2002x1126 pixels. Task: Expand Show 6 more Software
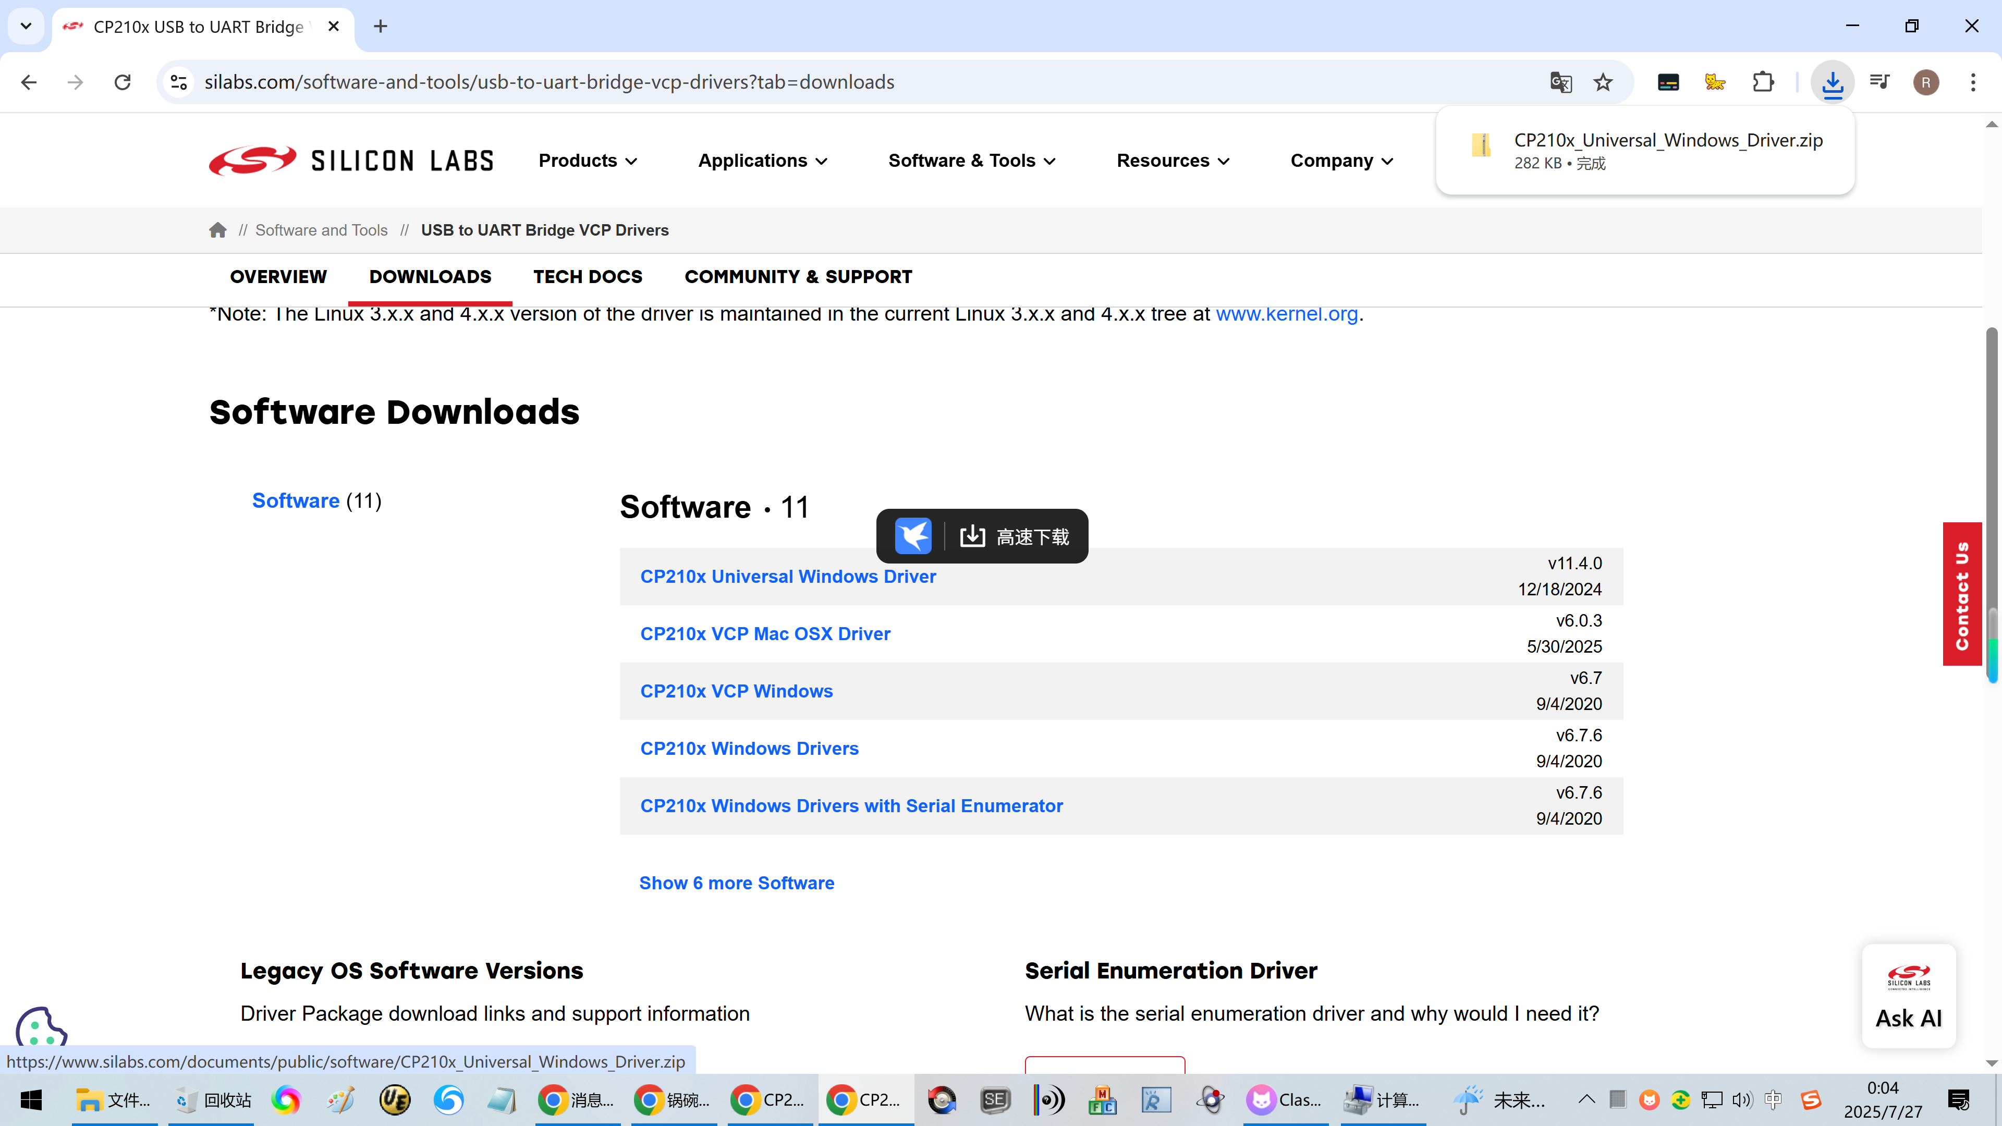736,884
